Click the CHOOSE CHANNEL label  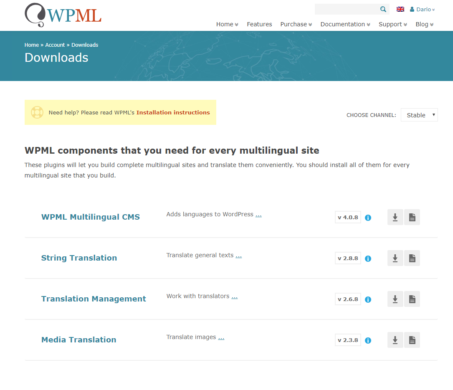[371, 115]
